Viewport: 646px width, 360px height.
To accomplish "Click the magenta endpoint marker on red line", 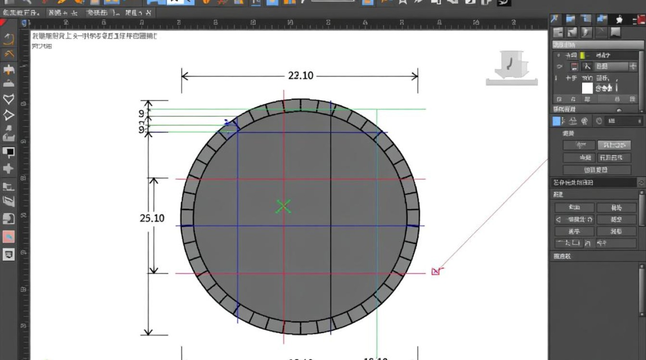I will click(x=435, y=272).
